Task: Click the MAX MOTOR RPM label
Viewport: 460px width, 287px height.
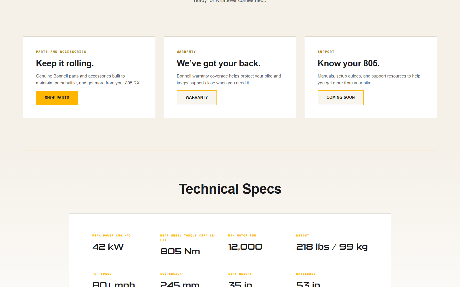Action: click(x=242, y=236)
